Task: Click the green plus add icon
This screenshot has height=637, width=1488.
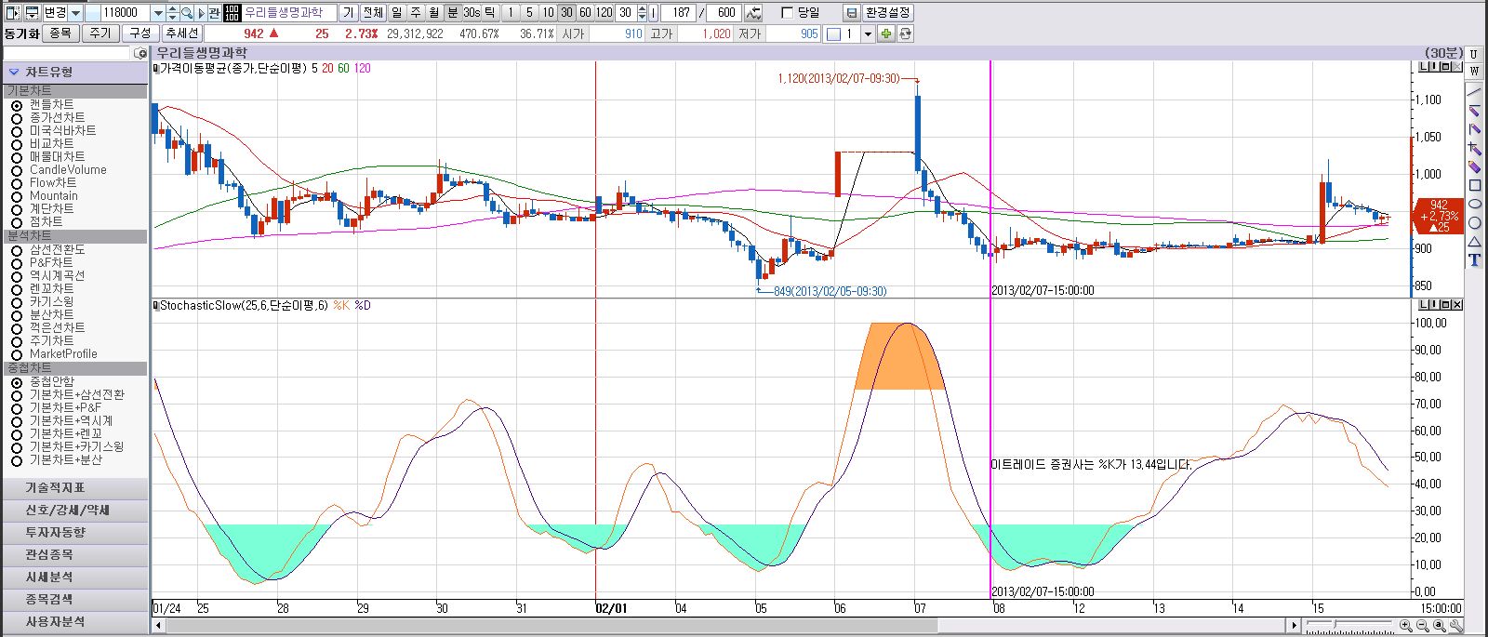Action: (x=886, y=33)
